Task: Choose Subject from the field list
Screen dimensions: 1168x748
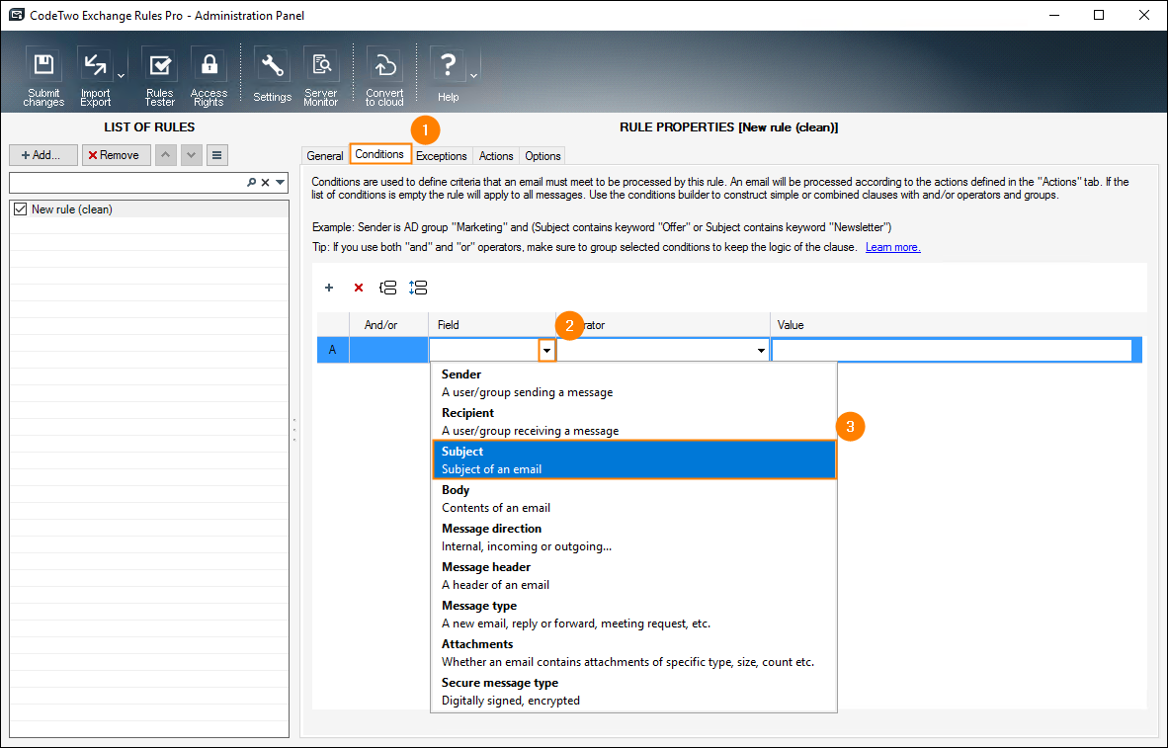Action: coord(634,459)
